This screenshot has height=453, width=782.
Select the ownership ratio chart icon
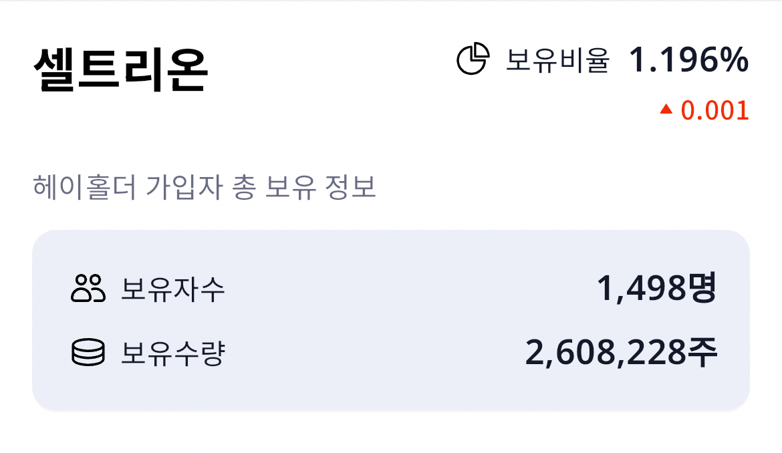[473, 59]
